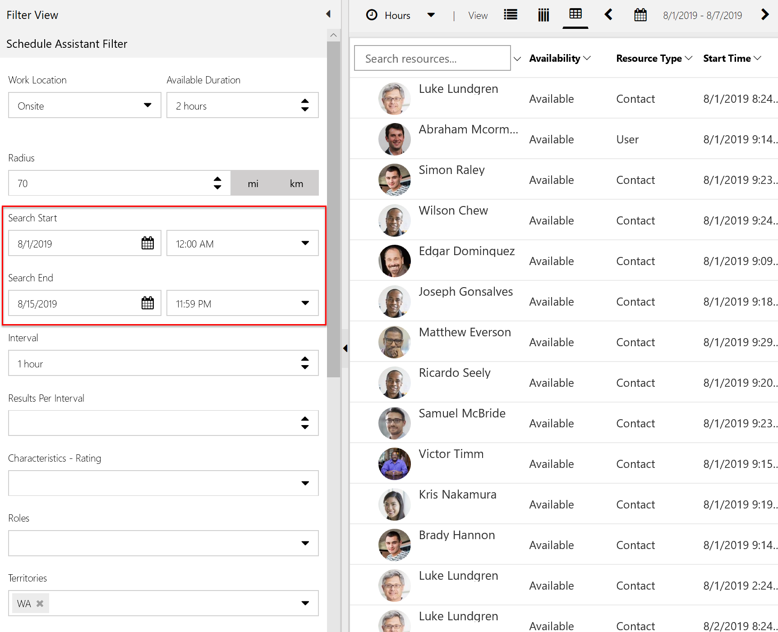Collapse the Filter View panel arrow
Image resolution: width=778 pixels, height=632 pixels.
[328, 14]
